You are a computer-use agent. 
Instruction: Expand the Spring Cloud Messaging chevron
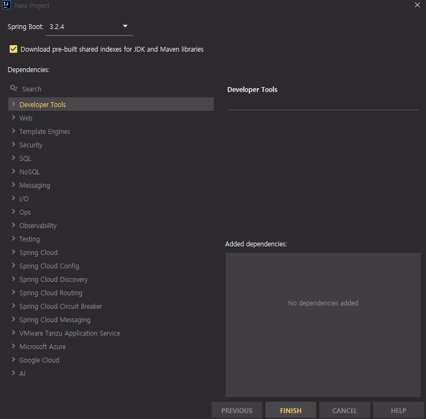13,319
